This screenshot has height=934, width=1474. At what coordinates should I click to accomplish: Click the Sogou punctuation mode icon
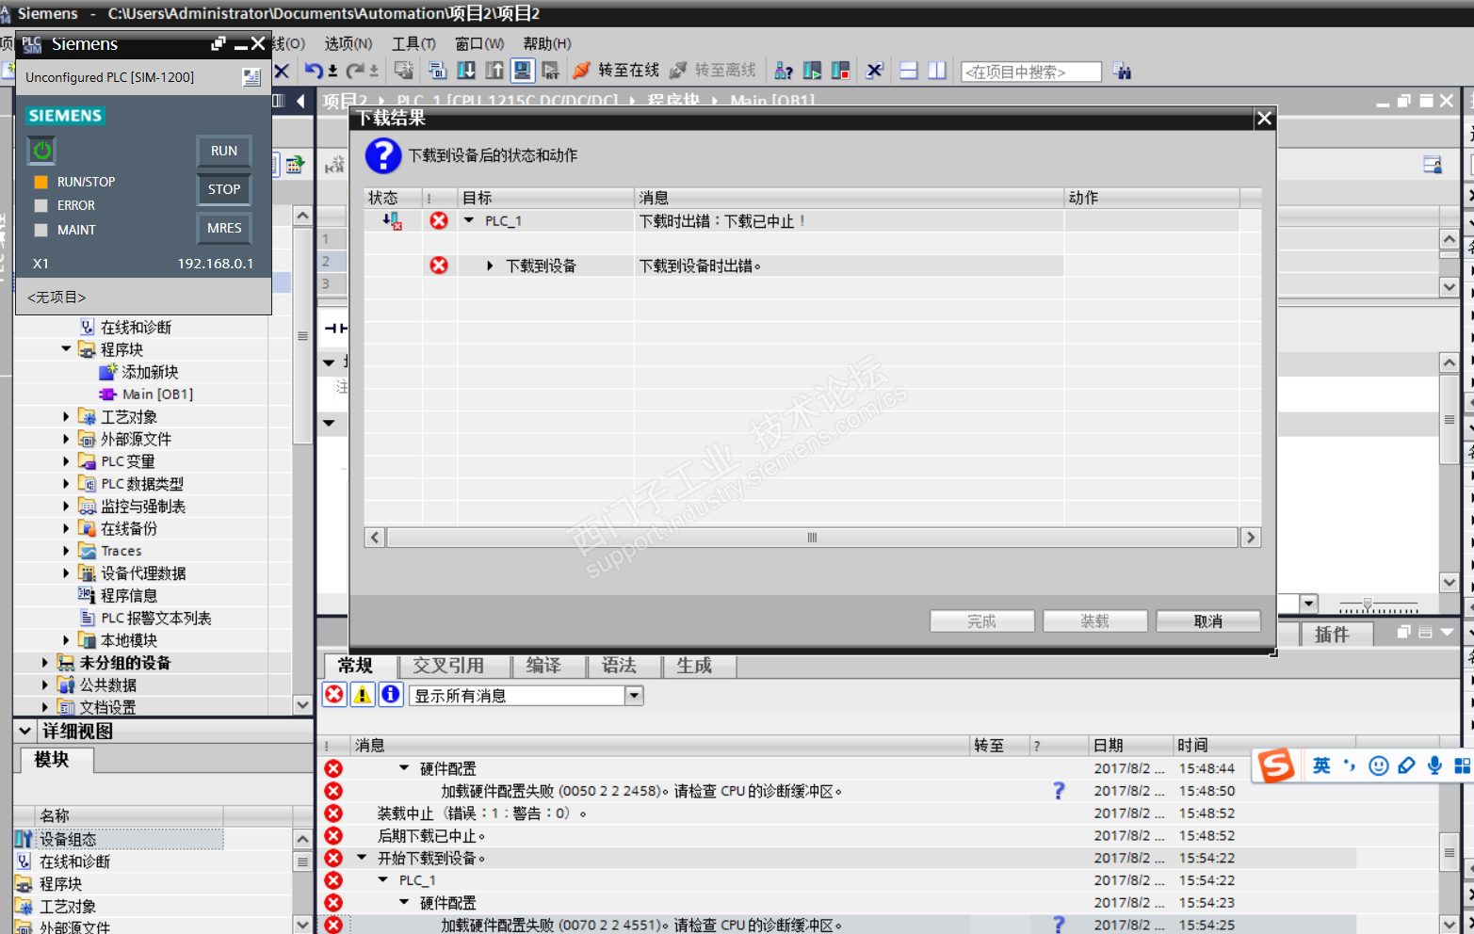click(x=1350, y=765)
